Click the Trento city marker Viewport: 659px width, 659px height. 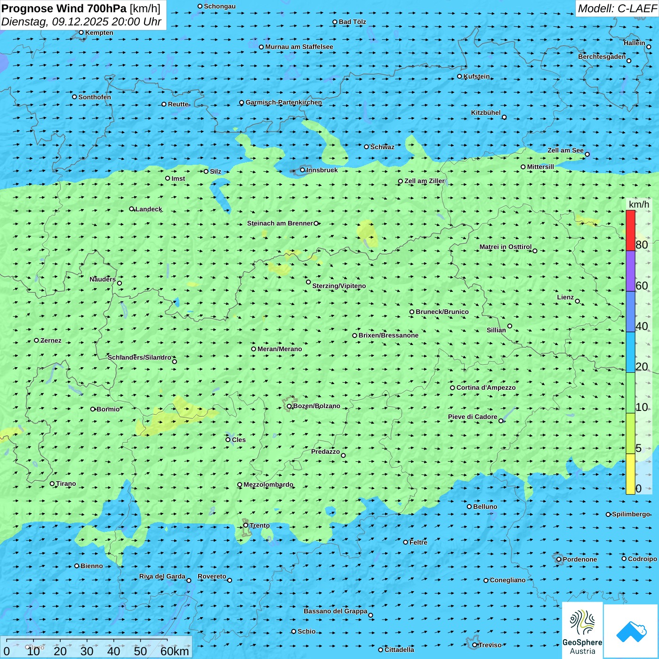point(246,525)
